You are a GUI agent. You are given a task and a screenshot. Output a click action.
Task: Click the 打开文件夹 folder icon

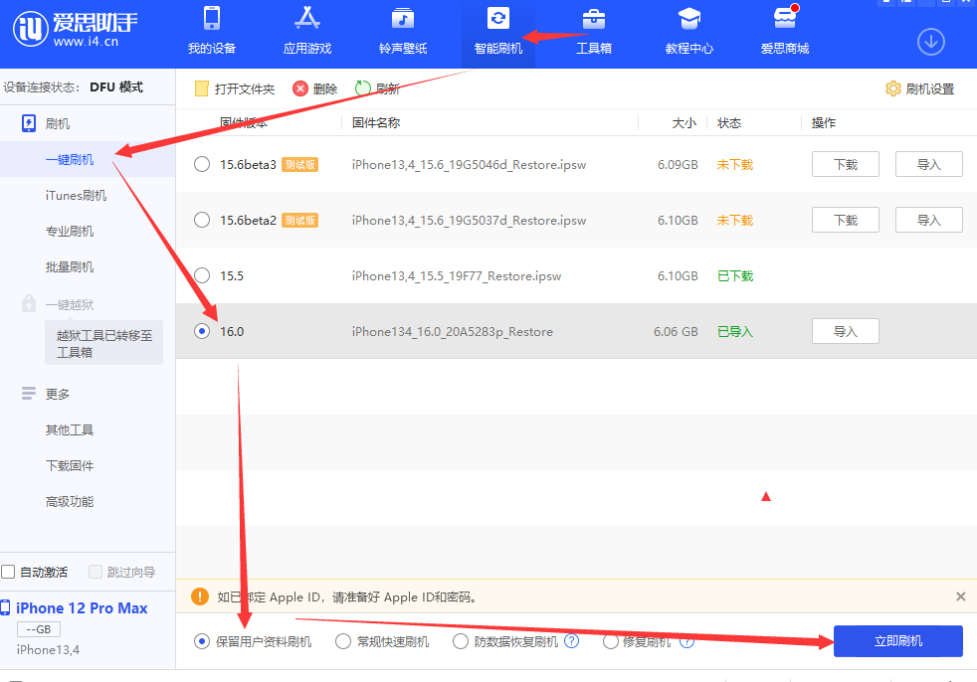[x=201, y=88]
